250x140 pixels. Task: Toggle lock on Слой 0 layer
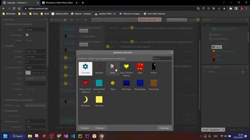coord(243,72)
